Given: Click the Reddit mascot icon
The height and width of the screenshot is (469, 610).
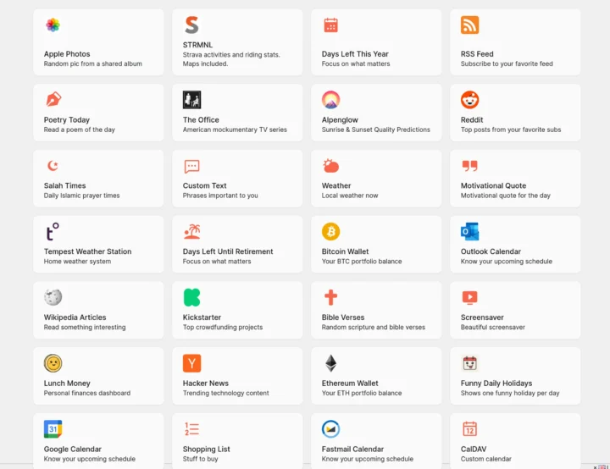Looking at the screenshot, I should [x=469, y=100].
